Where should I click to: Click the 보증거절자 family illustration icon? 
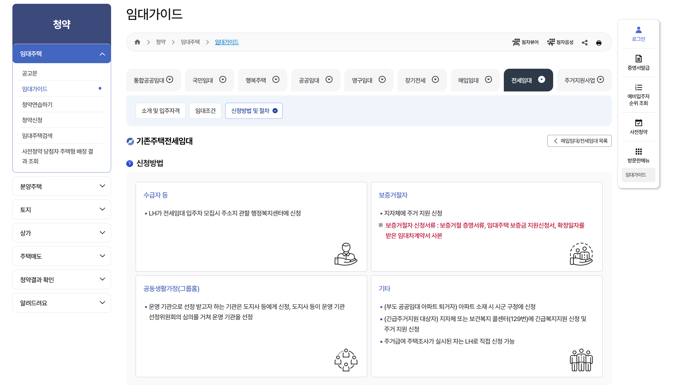581,254
